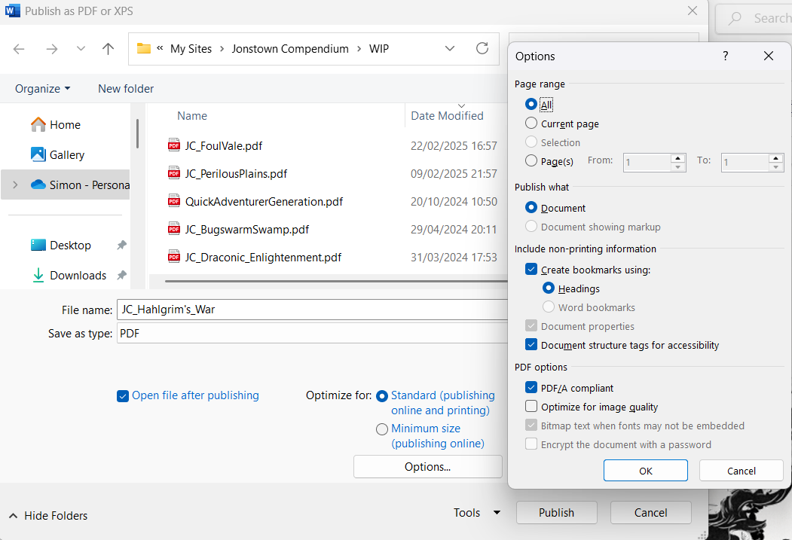This screenshot has height=540, width=792.
Task: Select Downloads in the navigation pane
Action: pos(78,276)
